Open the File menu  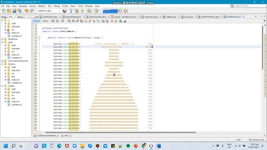[3, 6]
